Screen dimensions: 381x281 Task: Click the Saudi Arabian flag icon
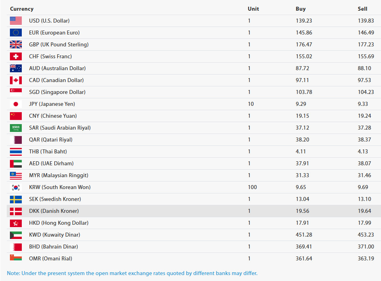16,128
